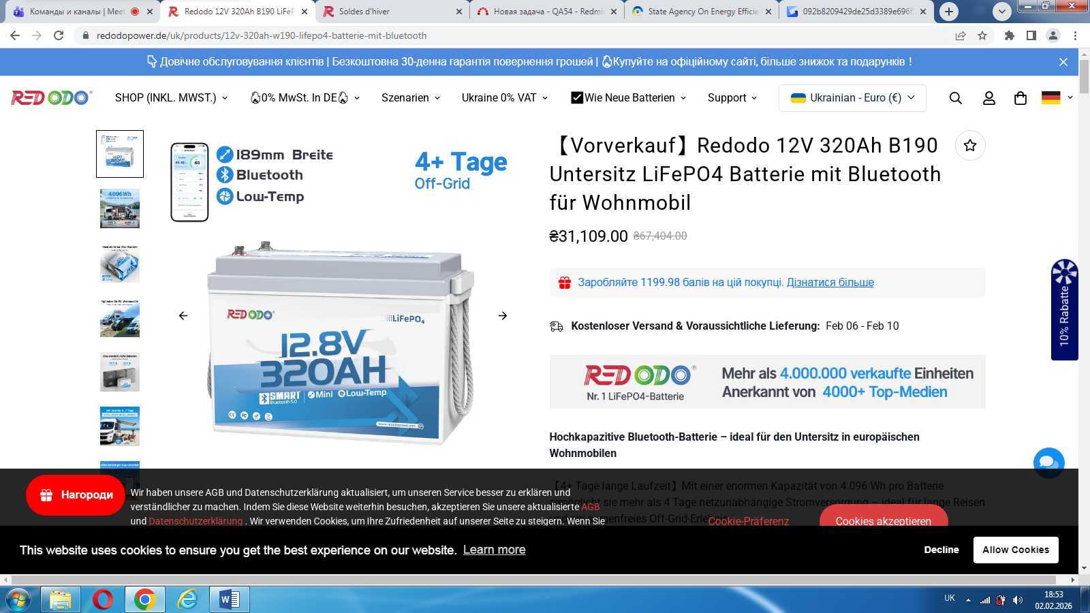The width and height of the screenshot is (1090, 613).
Task: Select the sixth product thumbnail with camper
Action: pyautogui.click(x=120, y=426)
